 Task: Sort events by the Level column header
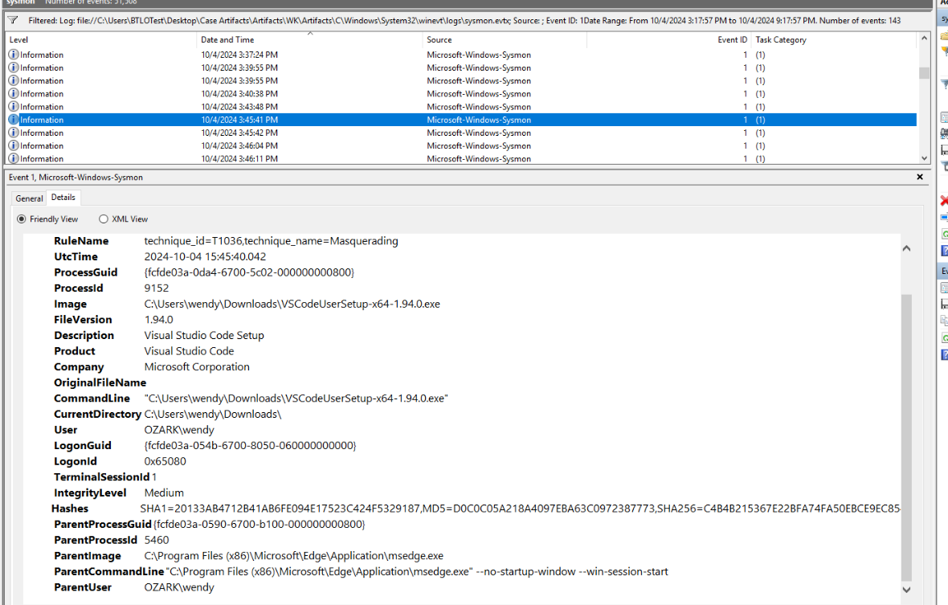(x=101, y=40)
